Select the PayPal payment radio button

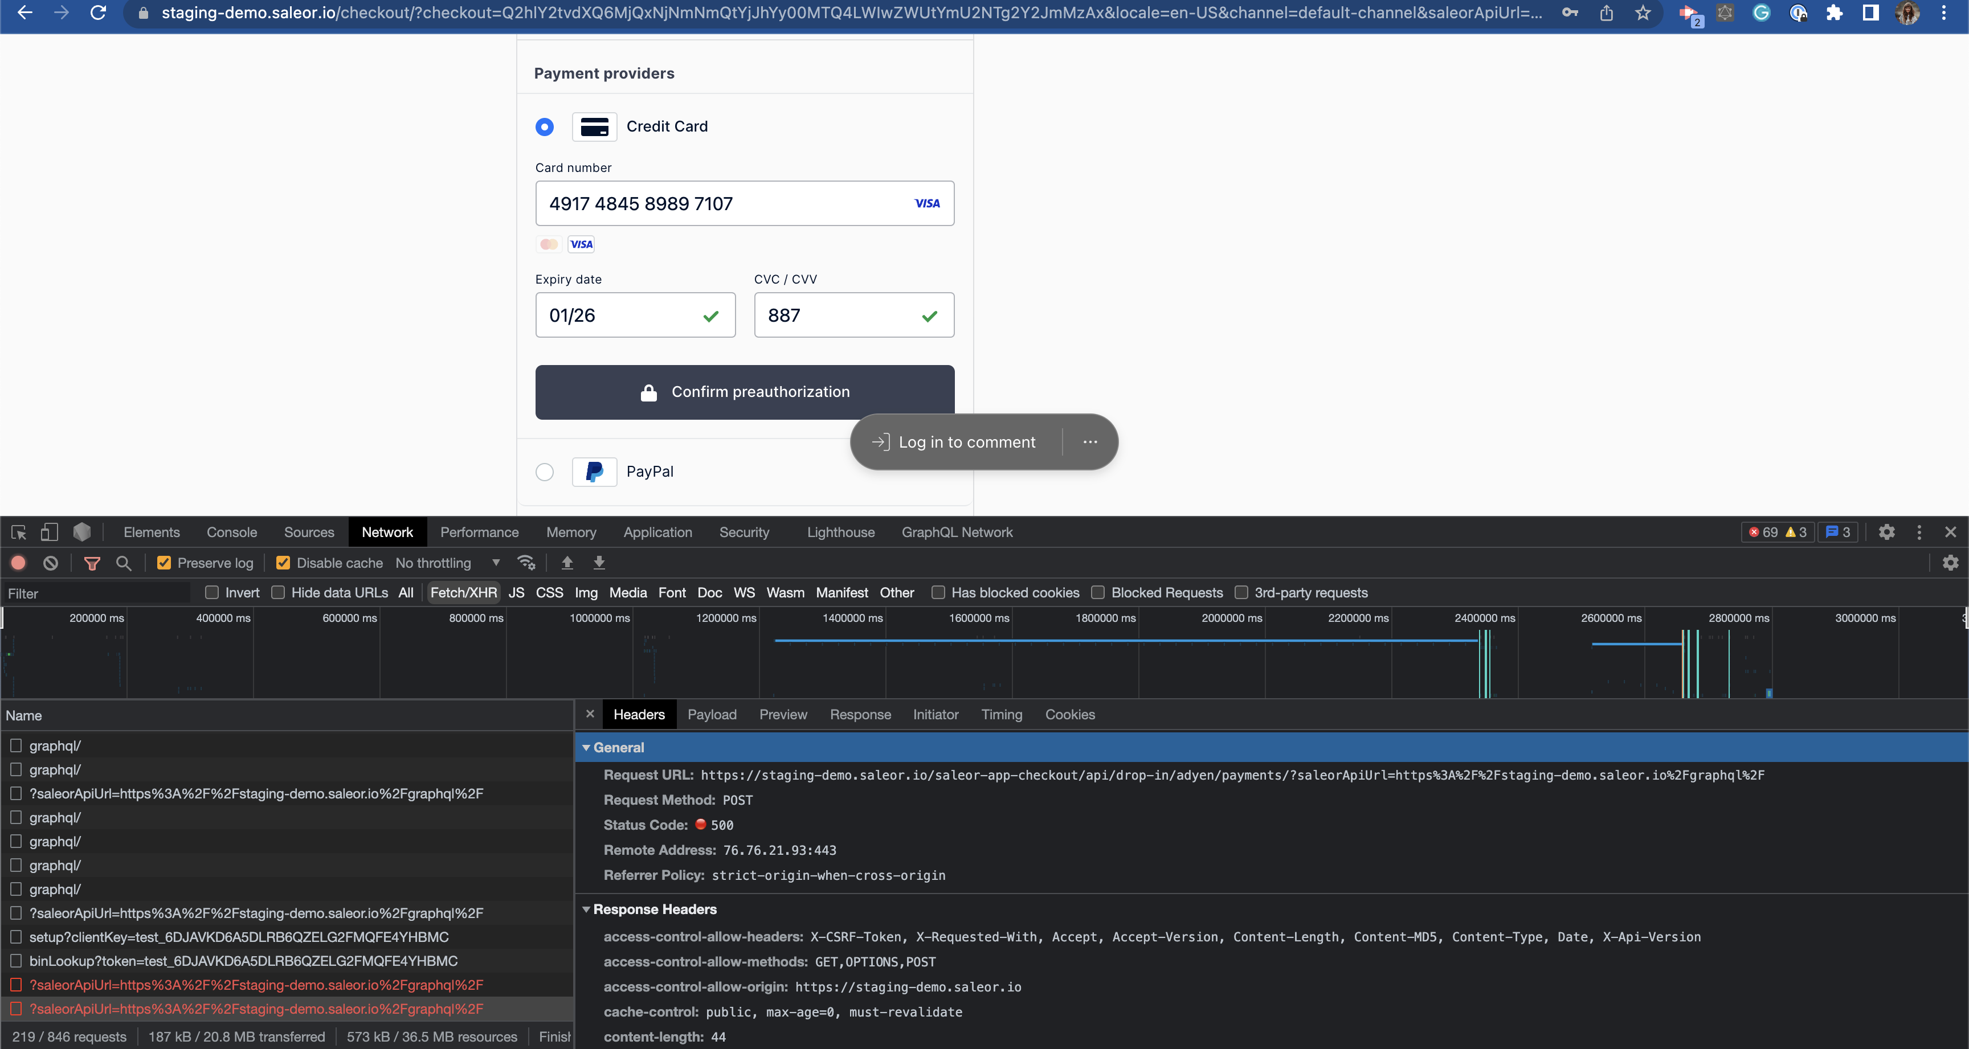point(544,472)
